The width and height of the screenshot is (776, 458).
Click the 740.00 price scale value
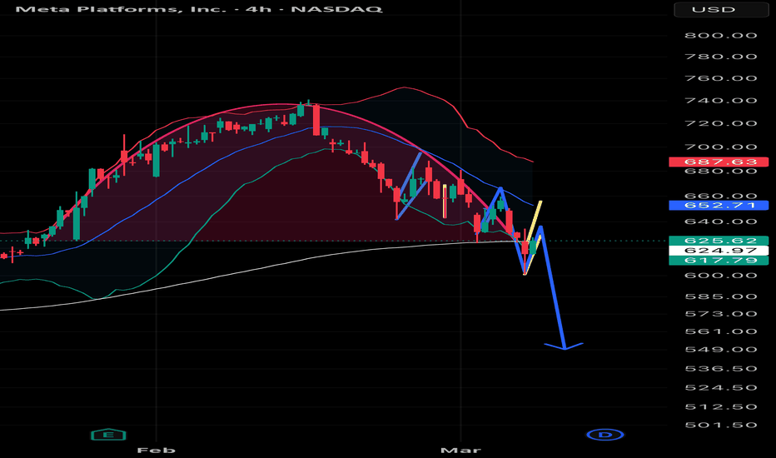pyautogui.click(x=720, y=101)
